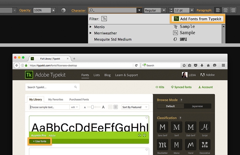The image size is (240, 155).
Task: Align paragraph text to the left
Action: point(218,10)
